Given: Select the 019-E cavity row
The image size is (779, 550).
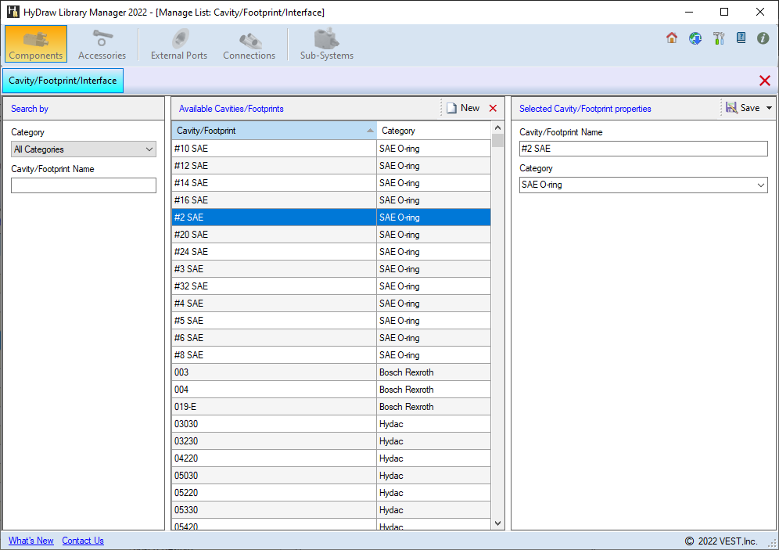Looking at the screenshot, I should [x=331, y=407].
